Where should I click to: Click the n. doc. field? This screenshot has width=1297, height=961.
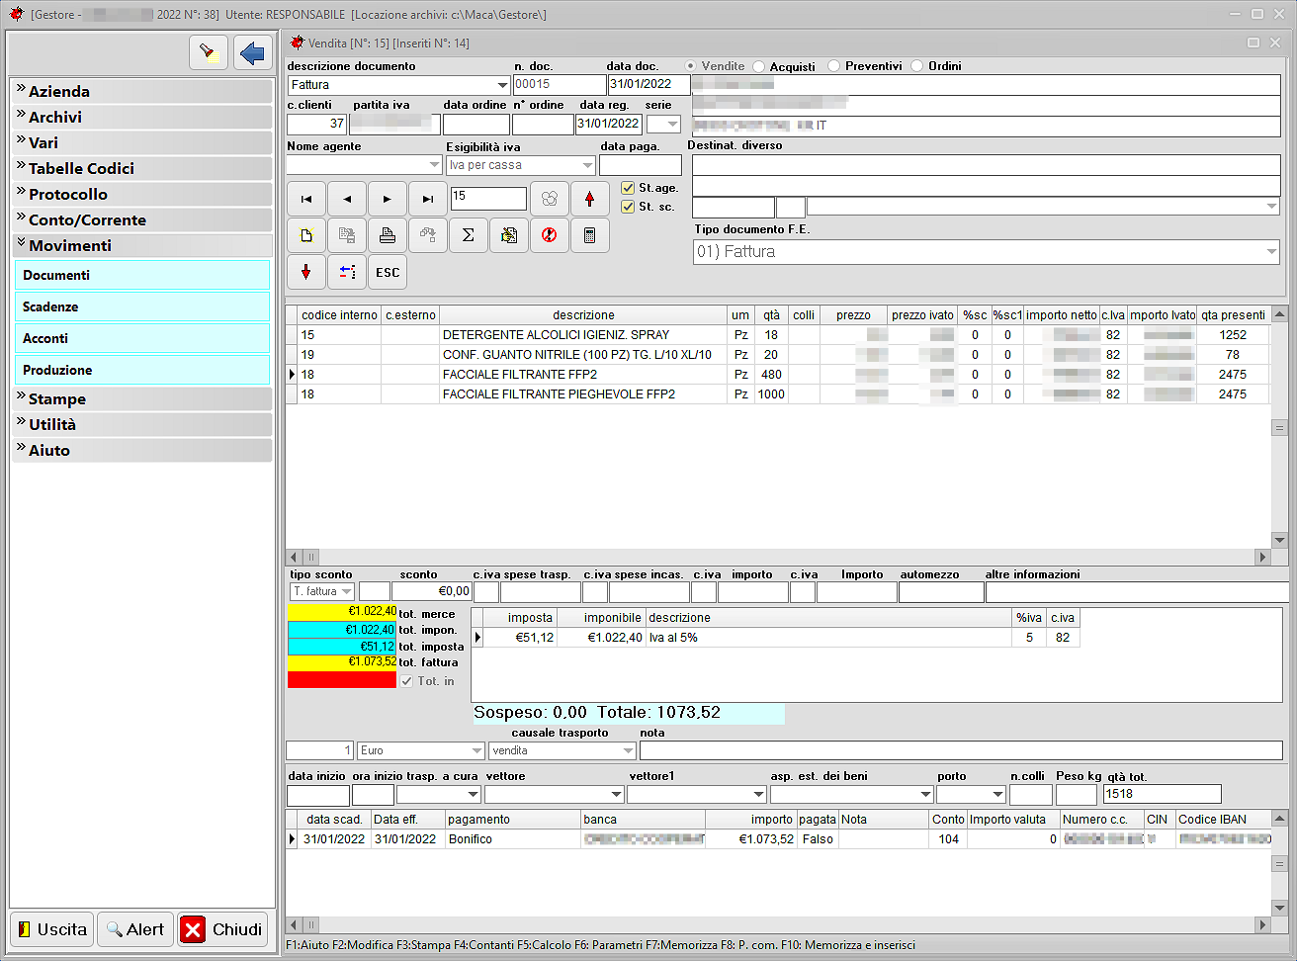559,85
